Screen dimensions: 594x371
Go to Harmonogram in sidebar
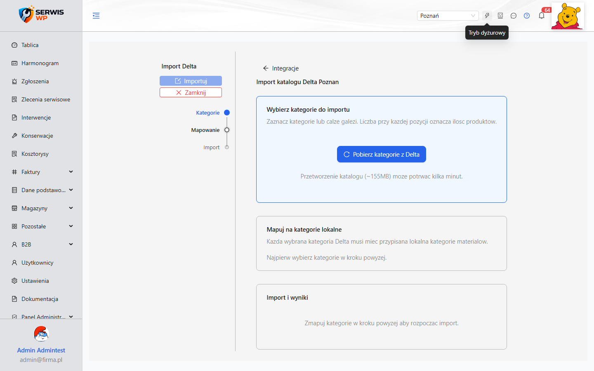pyautogui.click(x=41, y=63)
